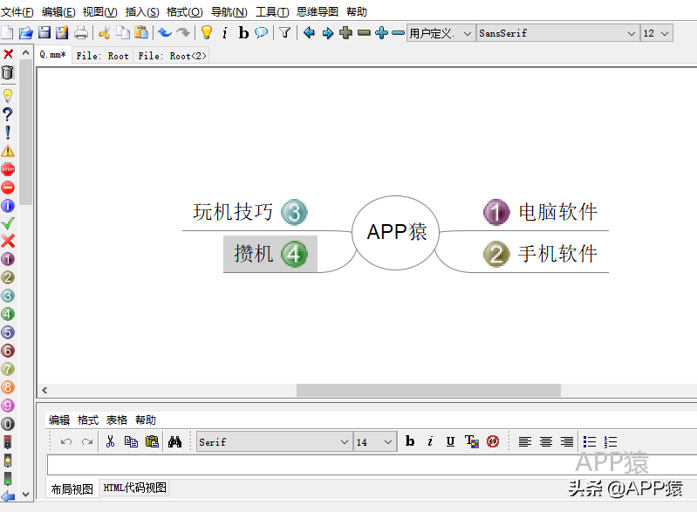697x512 pixels.
Task: Click the cloud bubble icon
Action: pyautogui.click(x=262, y=33)
